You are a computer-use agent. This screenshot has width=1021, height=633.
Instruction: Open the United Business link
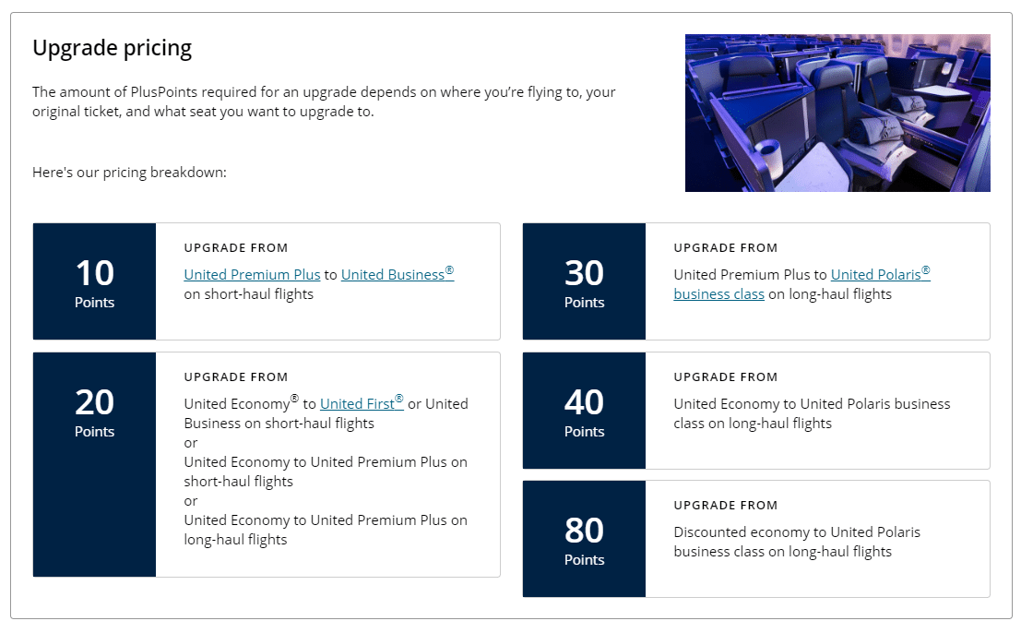click(x=397, y=275)
